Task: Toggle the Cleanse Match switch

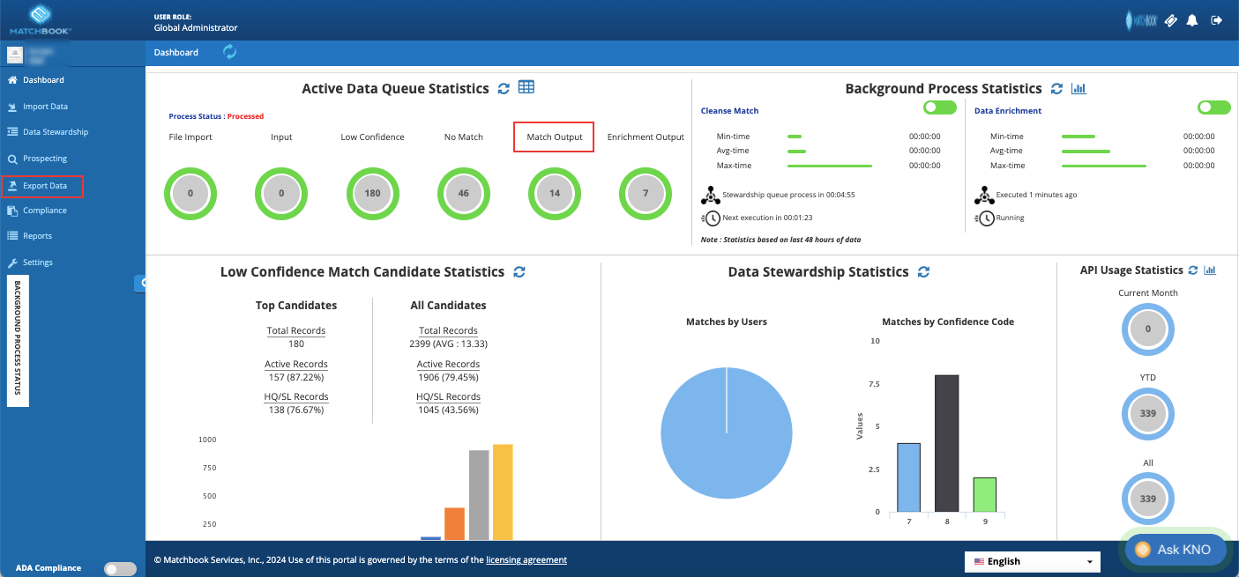Action: pyautogui.click(x=940, y=107)
